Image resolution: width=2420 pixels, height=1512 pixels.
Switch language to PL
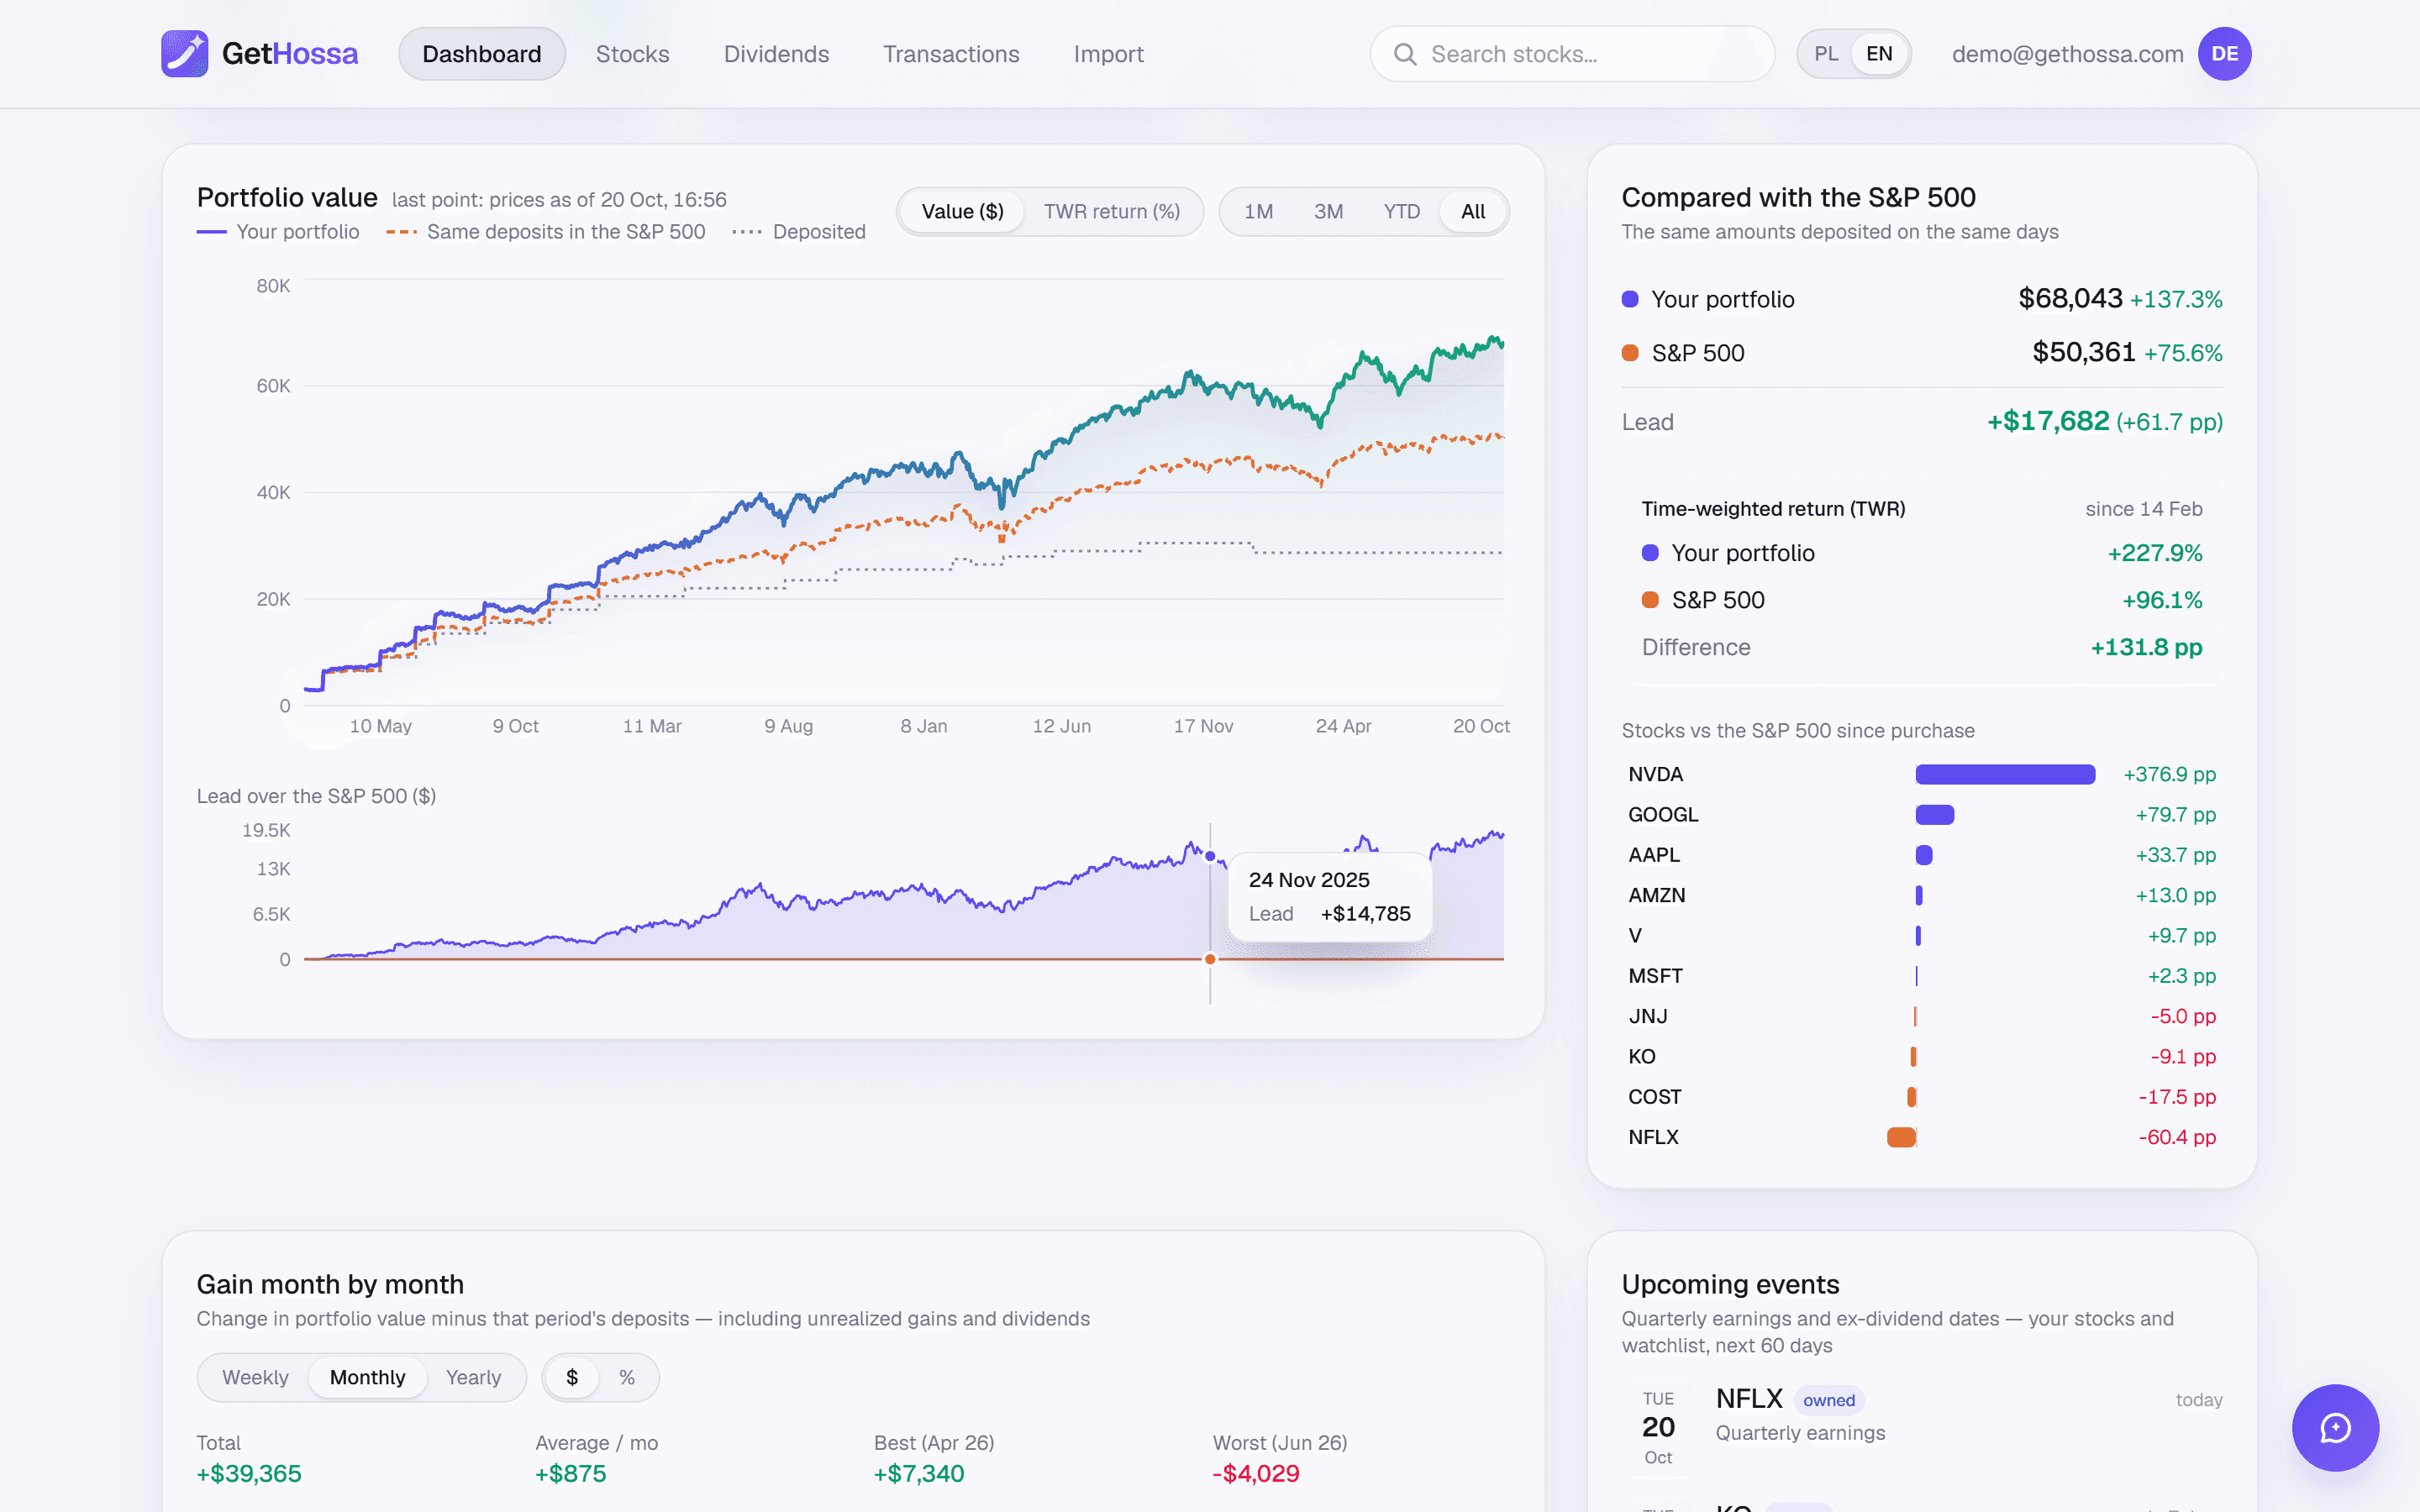tap(1826, 54)
